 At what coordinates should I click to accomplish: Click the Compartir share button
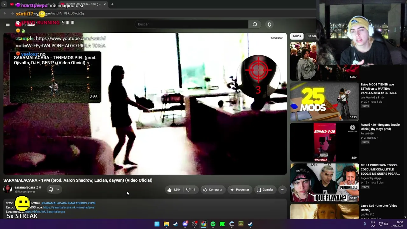(x=213, y=190)
